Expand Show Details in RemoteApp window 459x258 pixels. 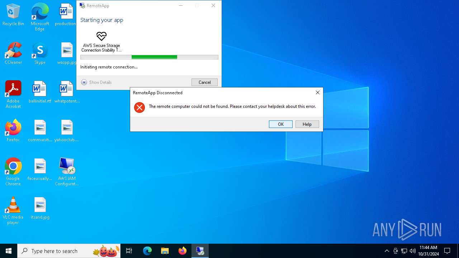[x=96, y=82]
